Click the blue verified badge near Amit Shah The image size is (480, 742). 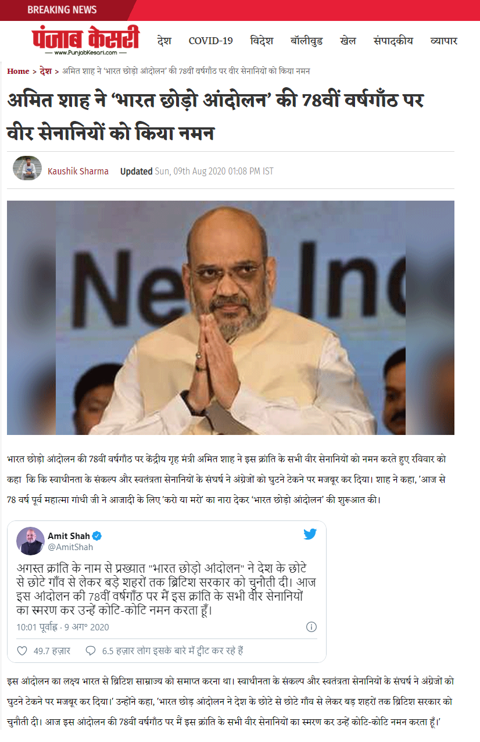98,536
